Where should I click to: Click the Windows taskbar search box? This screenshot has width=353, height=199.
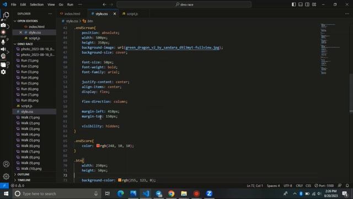tap(57, 193)
